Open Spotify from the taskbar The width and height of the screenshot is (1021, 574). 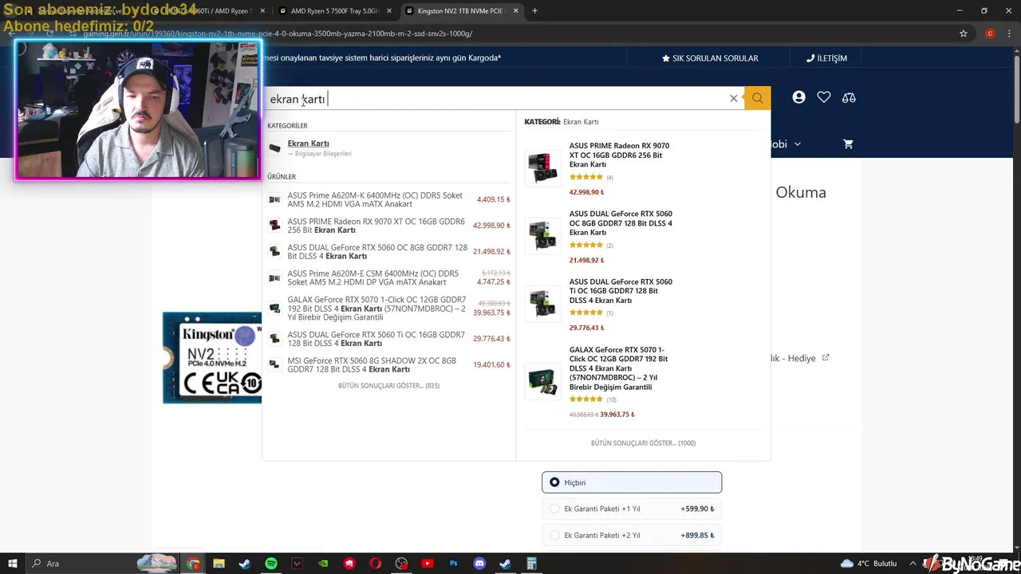(271, 564)
